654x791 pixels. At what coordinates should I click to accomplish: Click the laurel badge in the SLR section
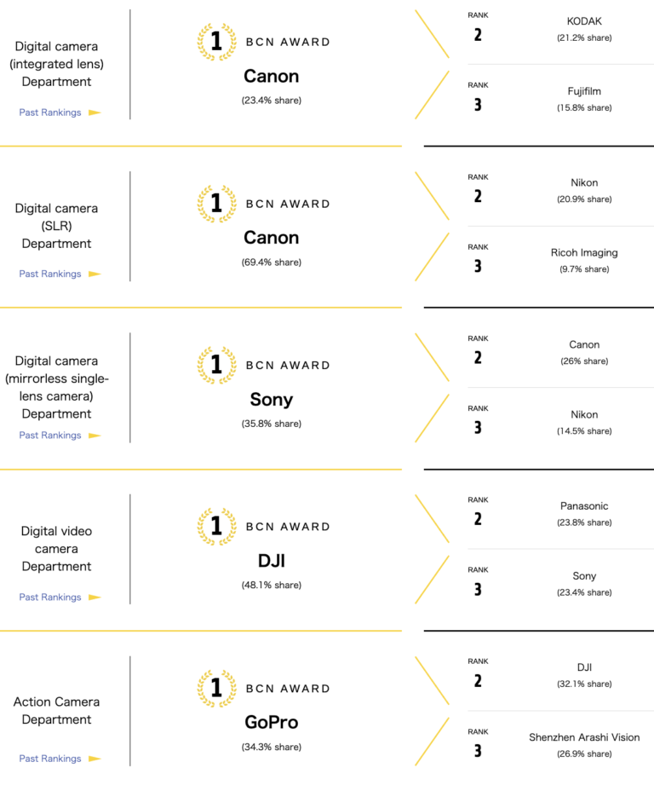click(x=216, y=204)
